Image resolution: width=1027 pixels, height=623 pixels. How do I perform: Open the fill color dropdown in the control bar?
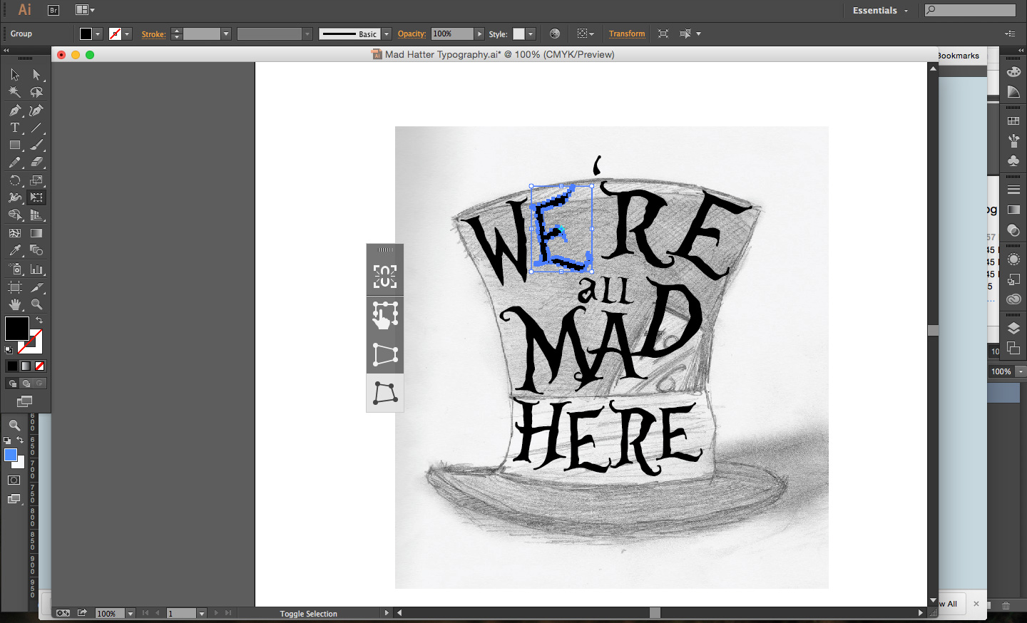98,34
